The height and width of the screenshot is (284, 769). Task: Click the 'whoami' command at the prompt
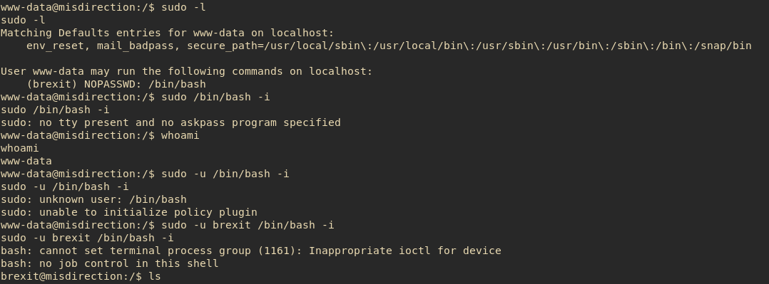[x=180, y=135]
